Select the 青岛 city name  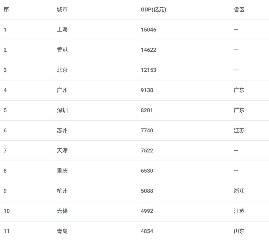[62, 231]
